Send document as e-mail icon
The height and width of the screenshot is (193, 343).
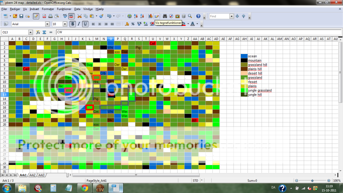coord(27,16)
